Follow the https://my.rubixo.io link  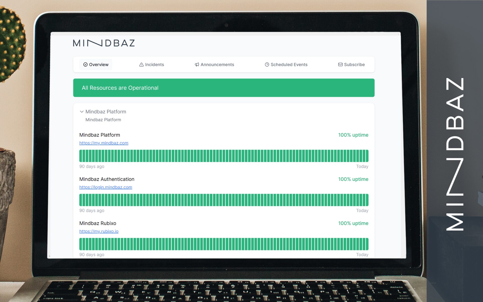click(x=99, y=231)
